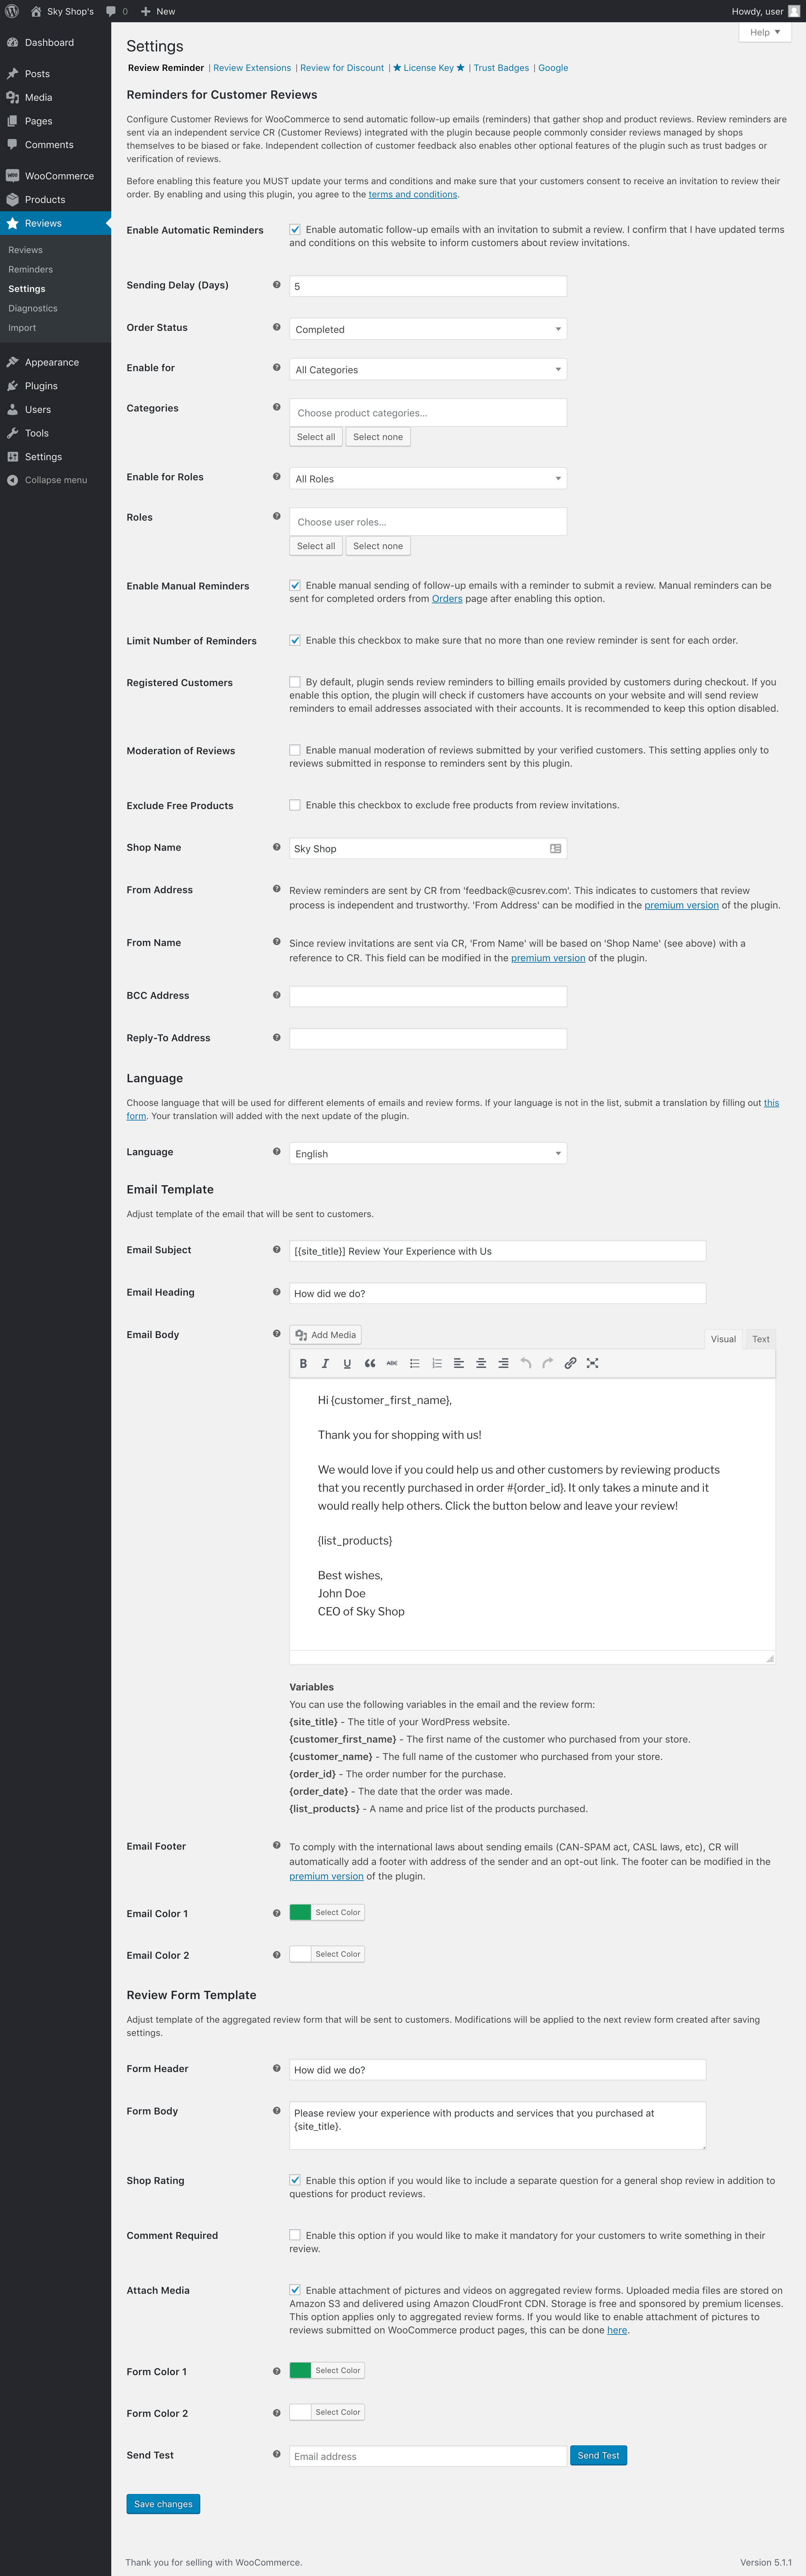This screenshot has height=2576, width=806.
Task: Check the Exclude Free Products option
Action: point(295,805)
